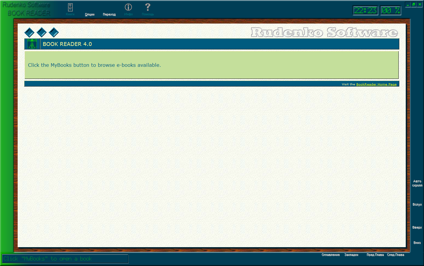Click the Вниз (down) button
Screen dimensions: 424x266
pos(417,243)
